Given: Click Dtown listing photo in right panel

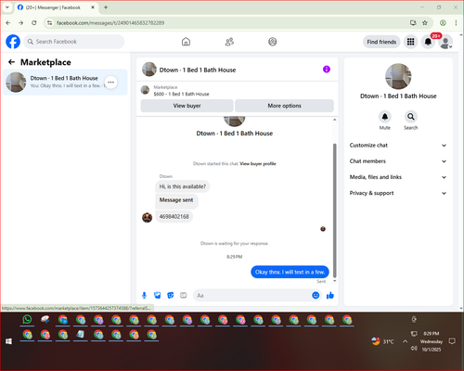Looking at the screenshot, I should click(398, 76).
